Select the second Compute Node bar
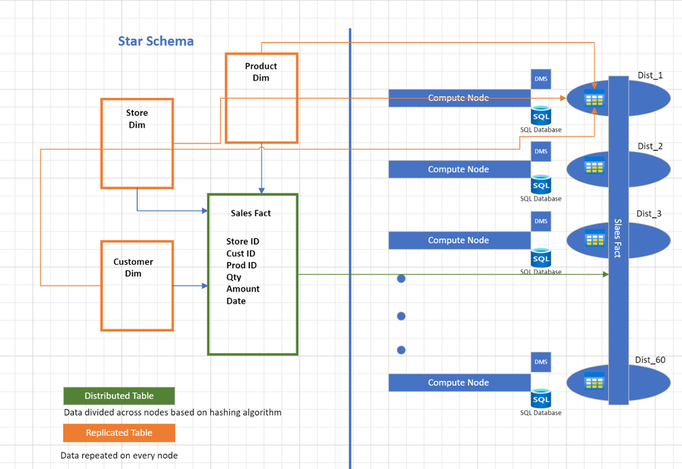Viewport: 682px width, 469px height. (459, 169)
